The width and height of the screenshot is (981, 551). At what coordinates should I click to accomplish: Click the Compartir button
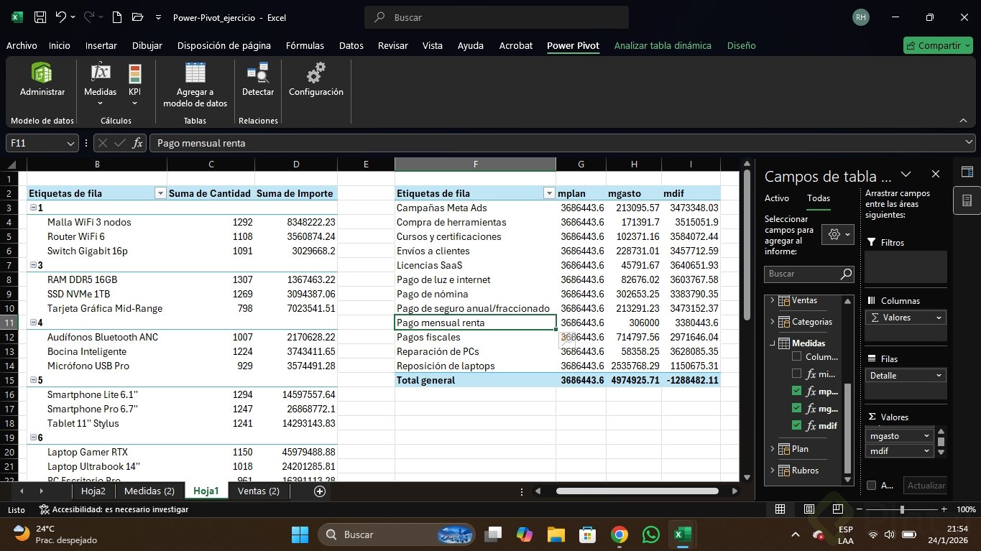tap(937, 45)
